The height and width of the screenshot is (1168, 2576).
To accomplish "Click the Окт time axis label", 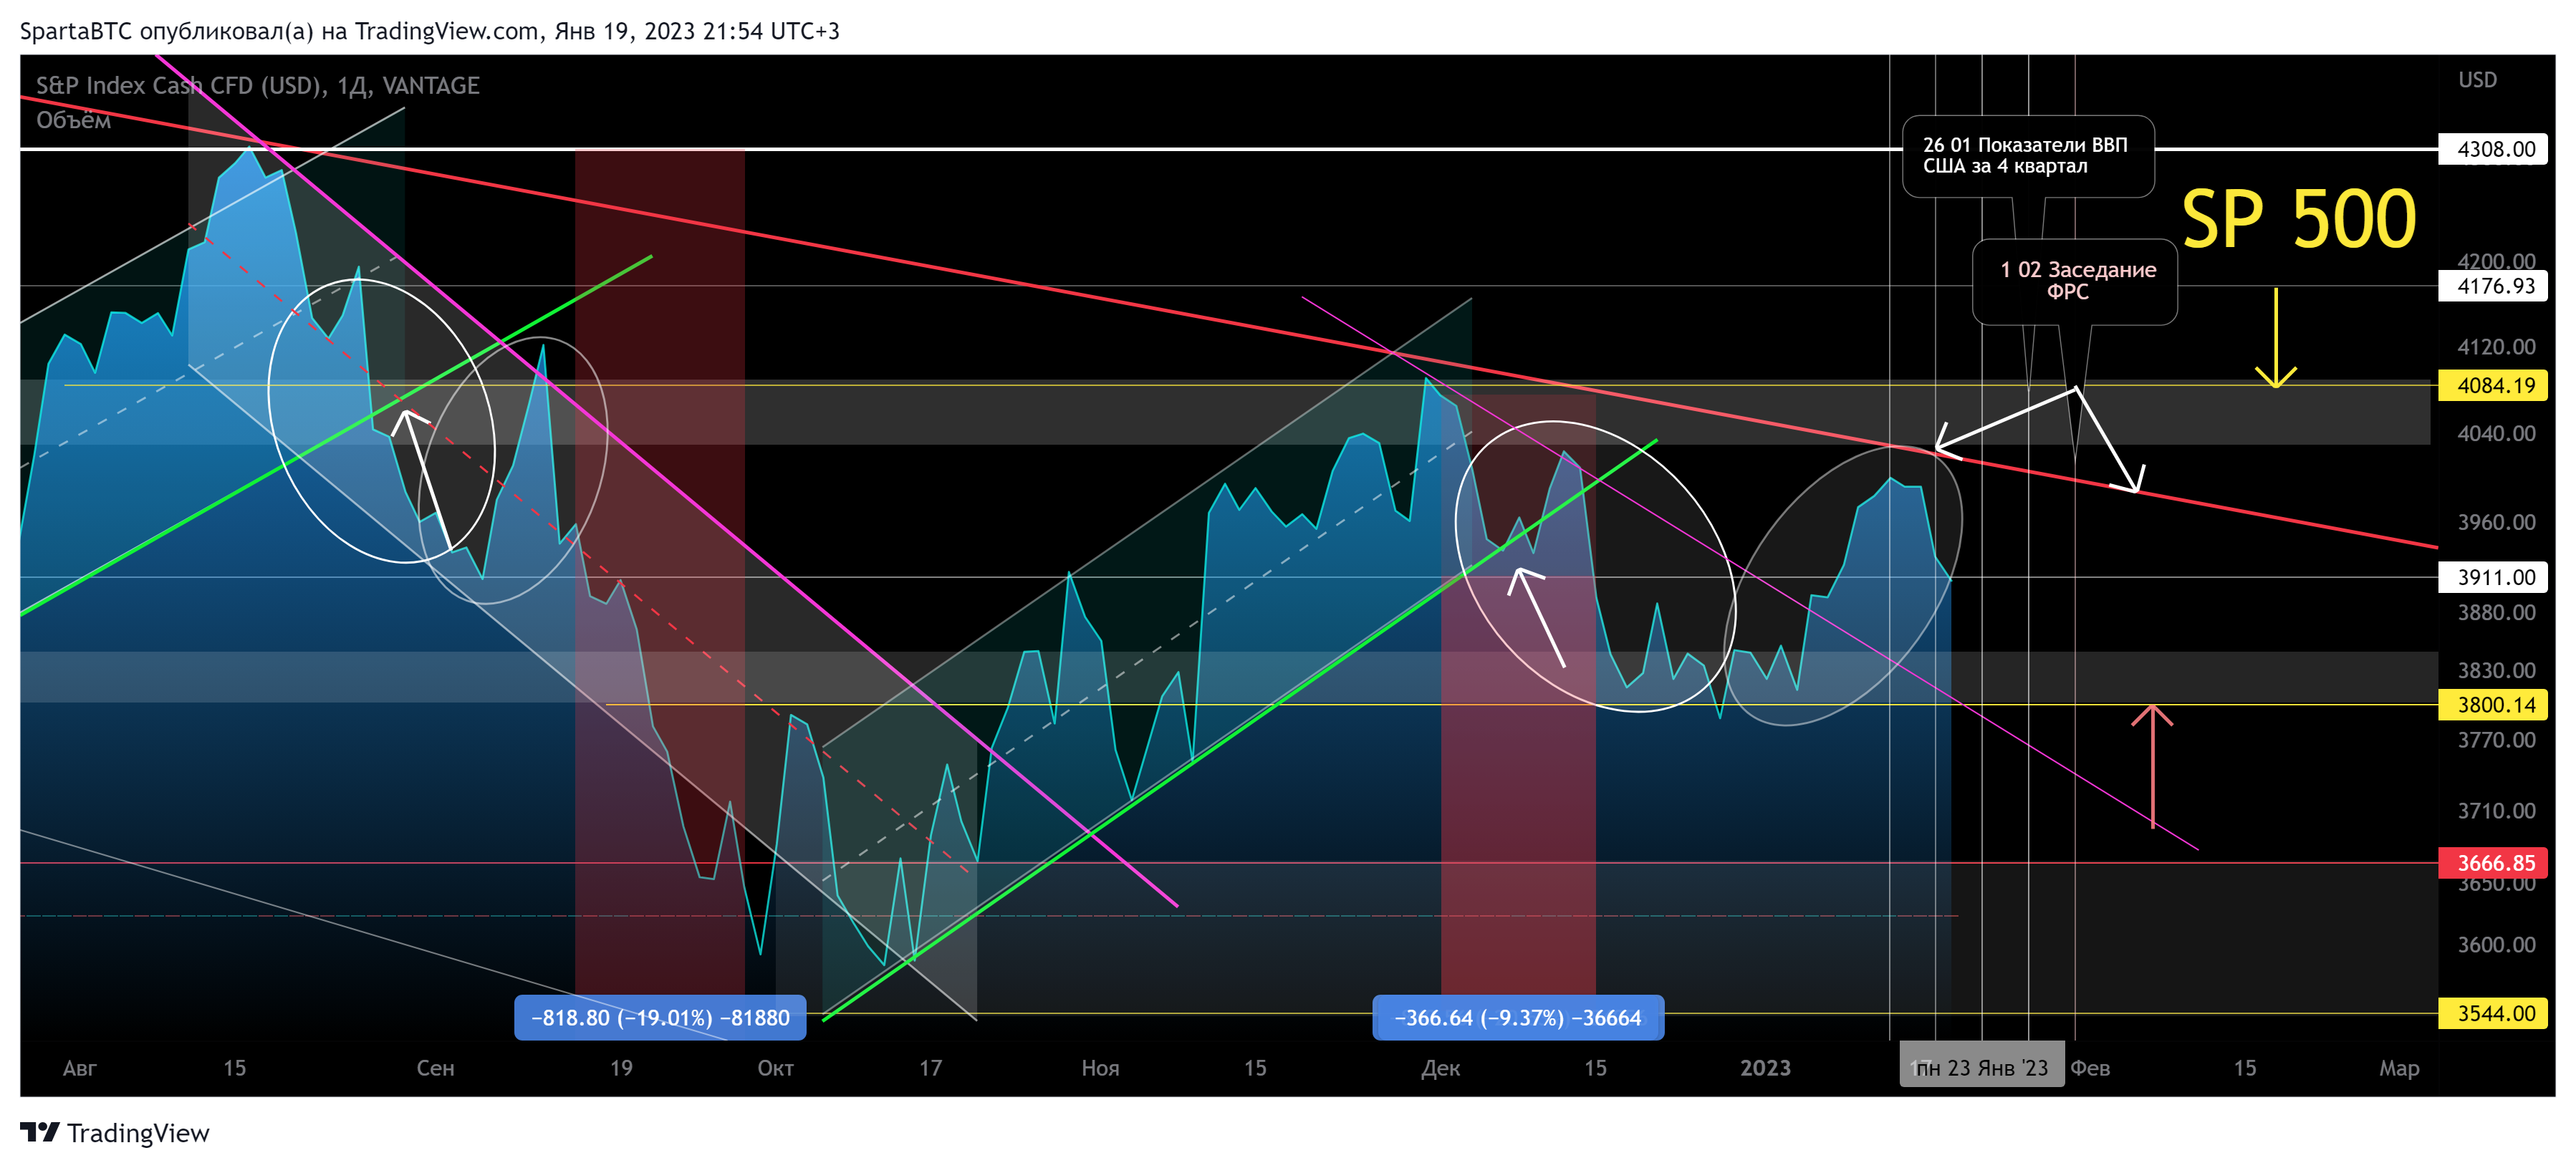I will coord(775,1068).
